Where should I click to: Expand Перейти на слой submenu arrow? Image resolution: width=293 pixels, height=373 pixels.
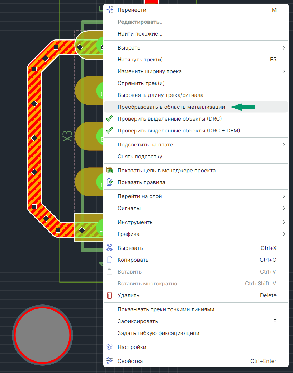(x=284, y=196)
